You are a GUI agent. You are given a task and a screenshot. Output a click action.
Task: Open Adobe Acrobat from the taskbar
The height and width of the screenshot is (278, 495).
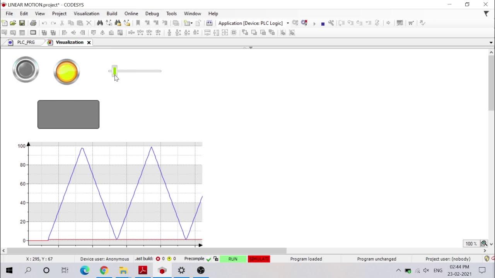143,270
